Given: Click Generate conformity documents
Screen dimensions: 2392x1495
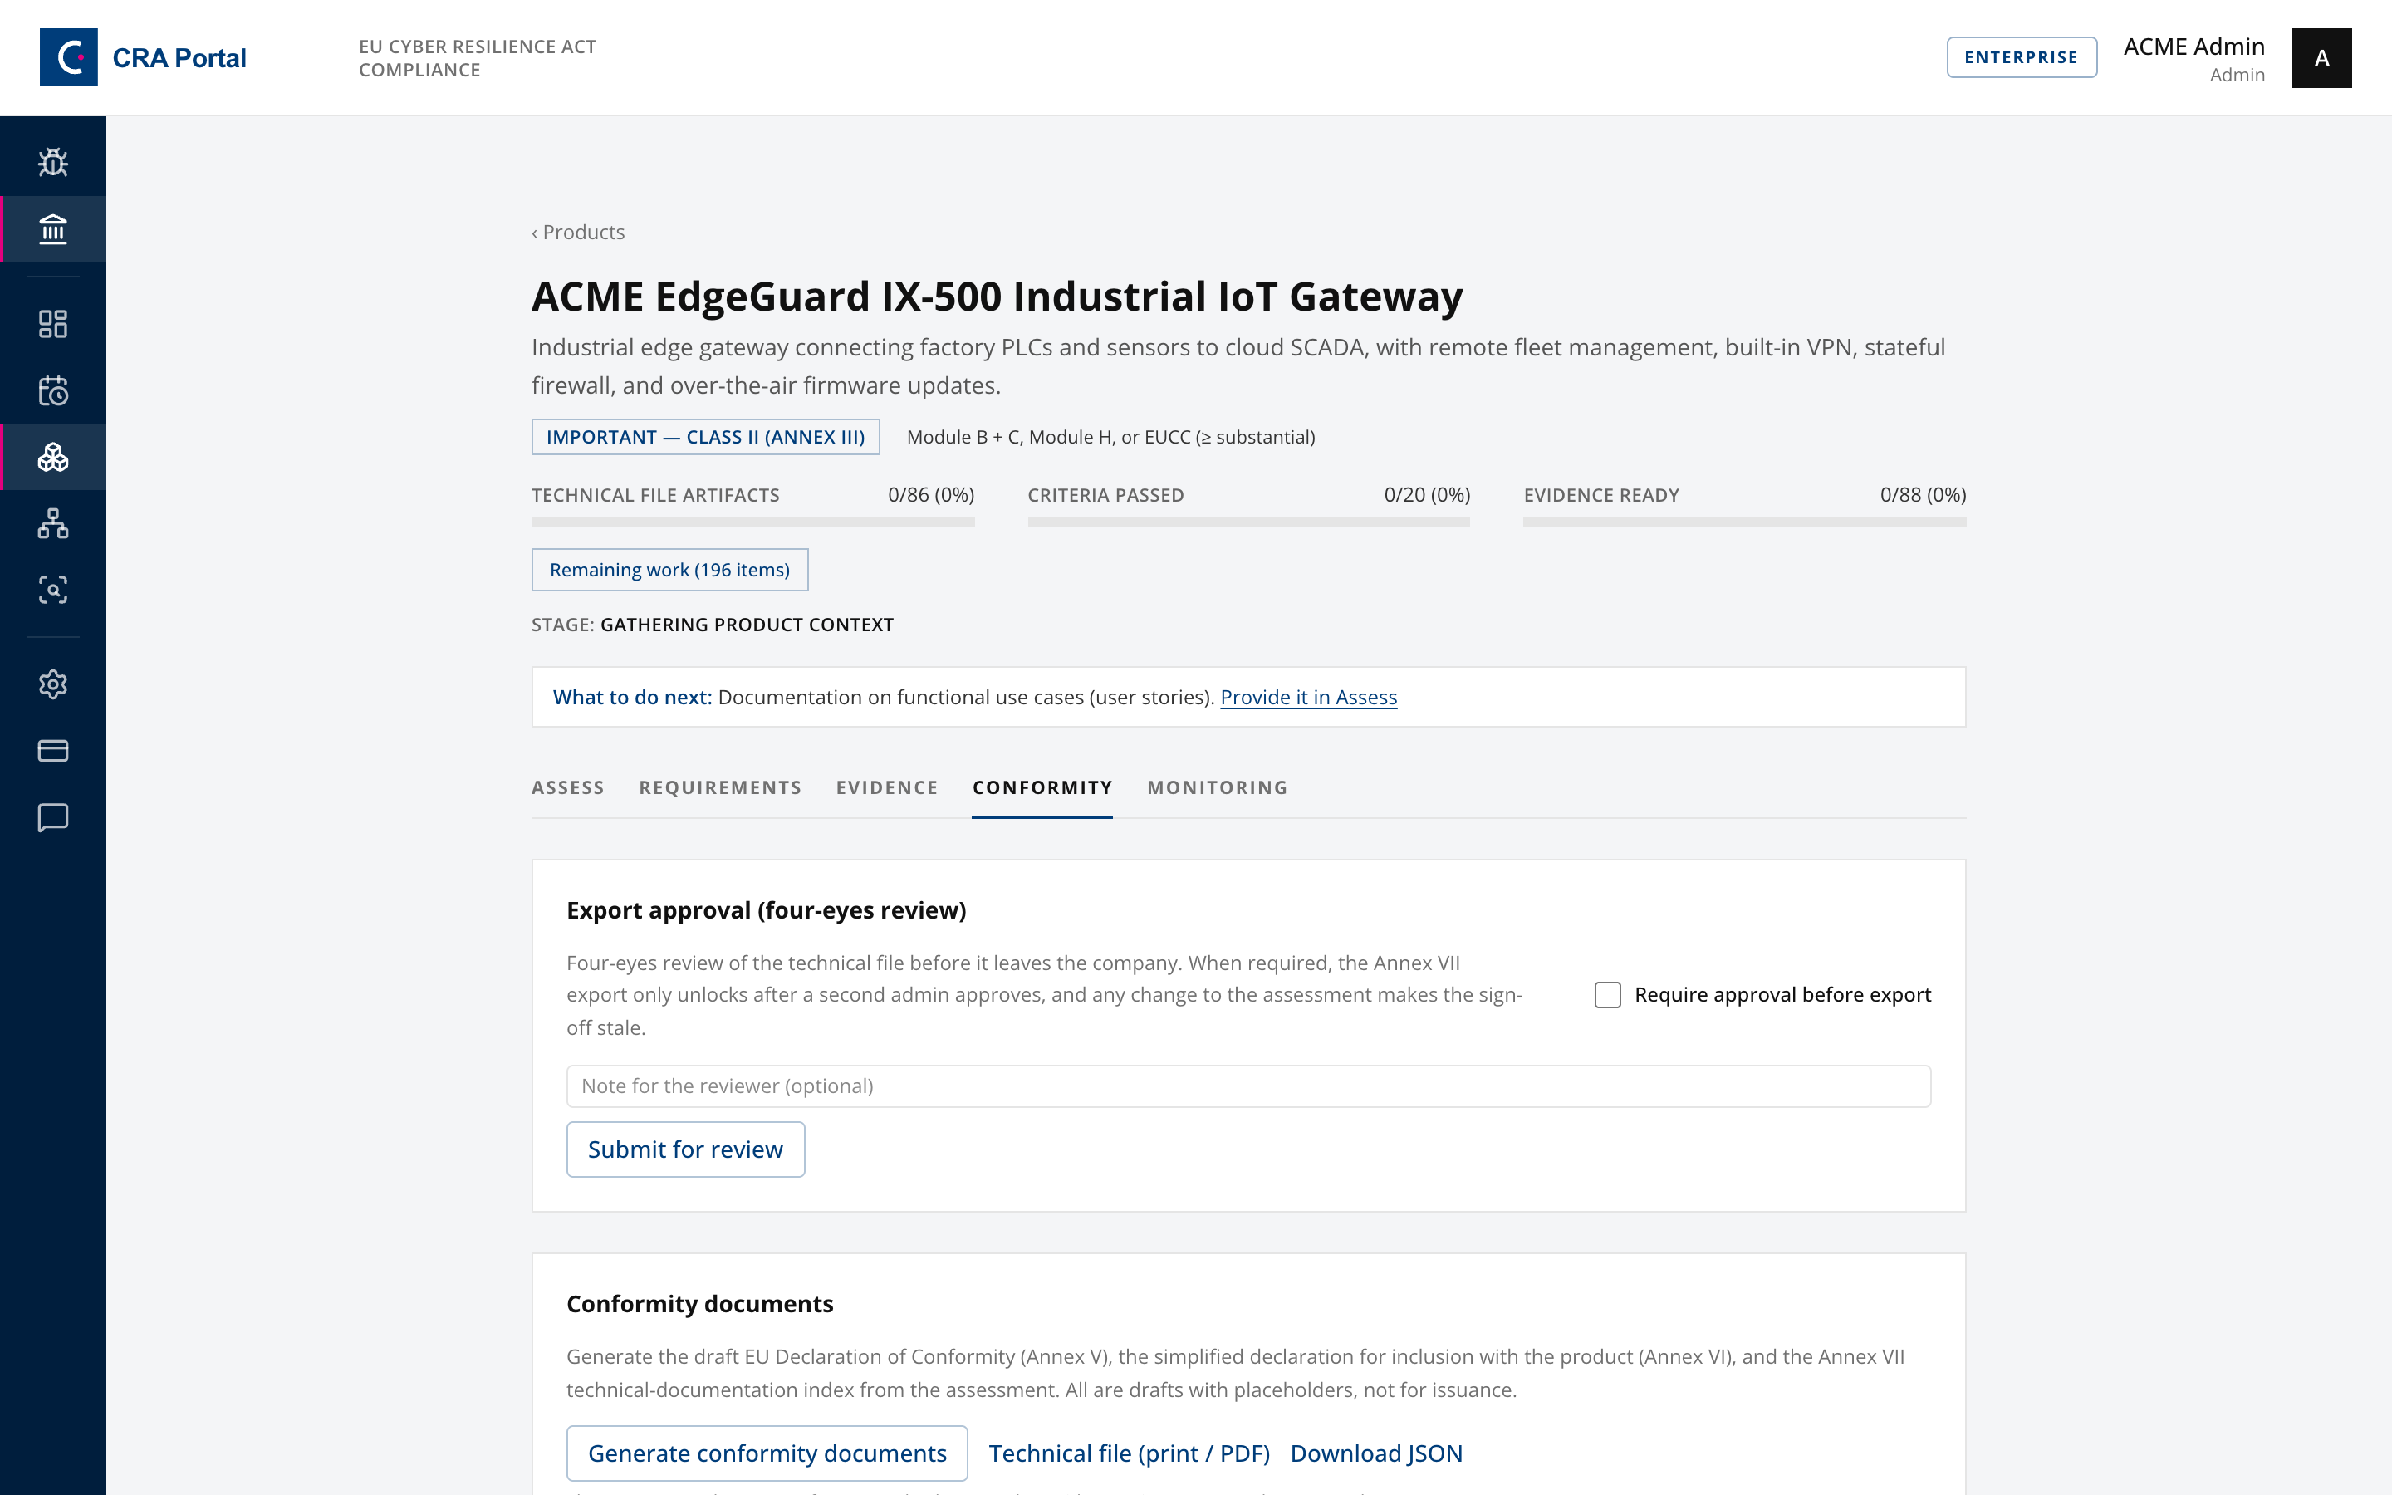Looking at the screenshot, I should click(x=767, y=1453).
